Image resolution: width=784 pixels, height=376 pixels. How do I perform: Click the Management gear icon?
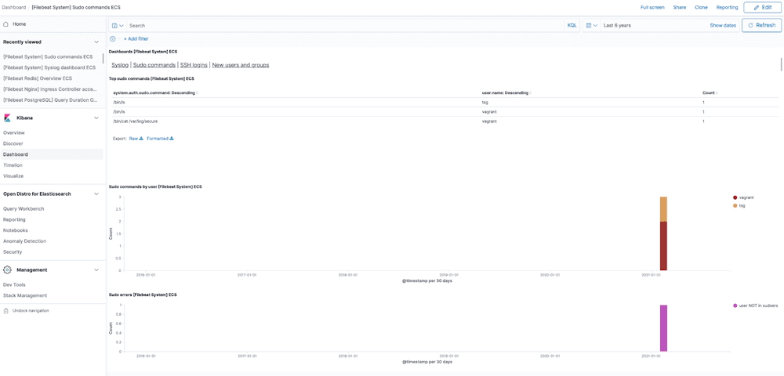(x=7, y=269)
